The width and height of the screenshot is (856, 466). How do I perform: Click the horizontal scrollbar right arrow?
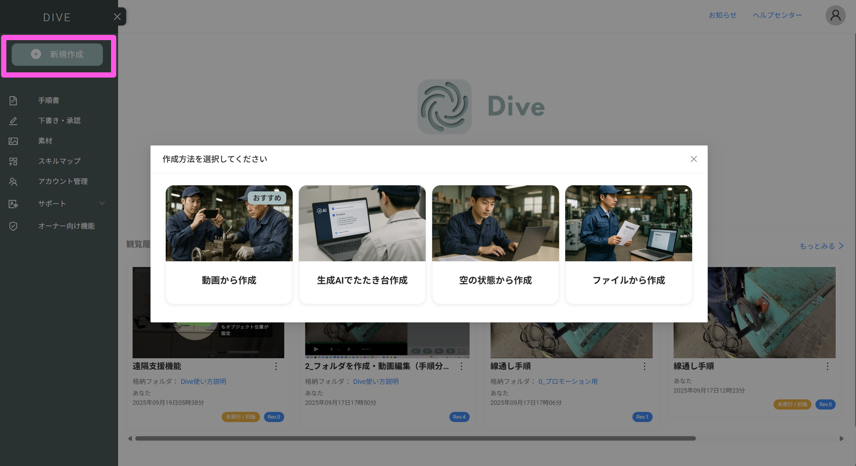click(841, 438)
